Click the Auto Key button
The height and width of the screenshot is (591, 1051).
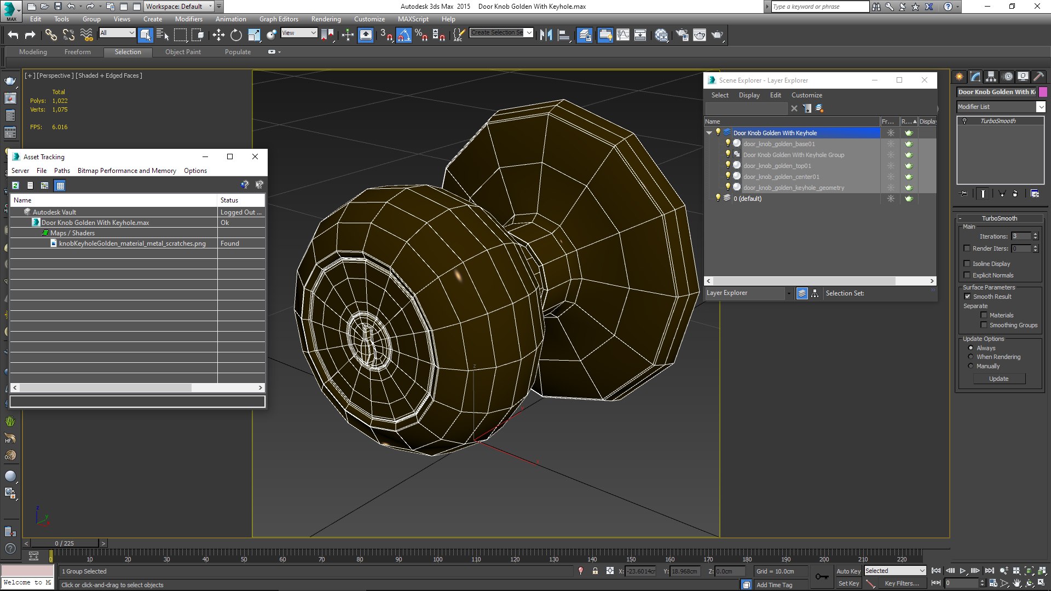(848, 571)
